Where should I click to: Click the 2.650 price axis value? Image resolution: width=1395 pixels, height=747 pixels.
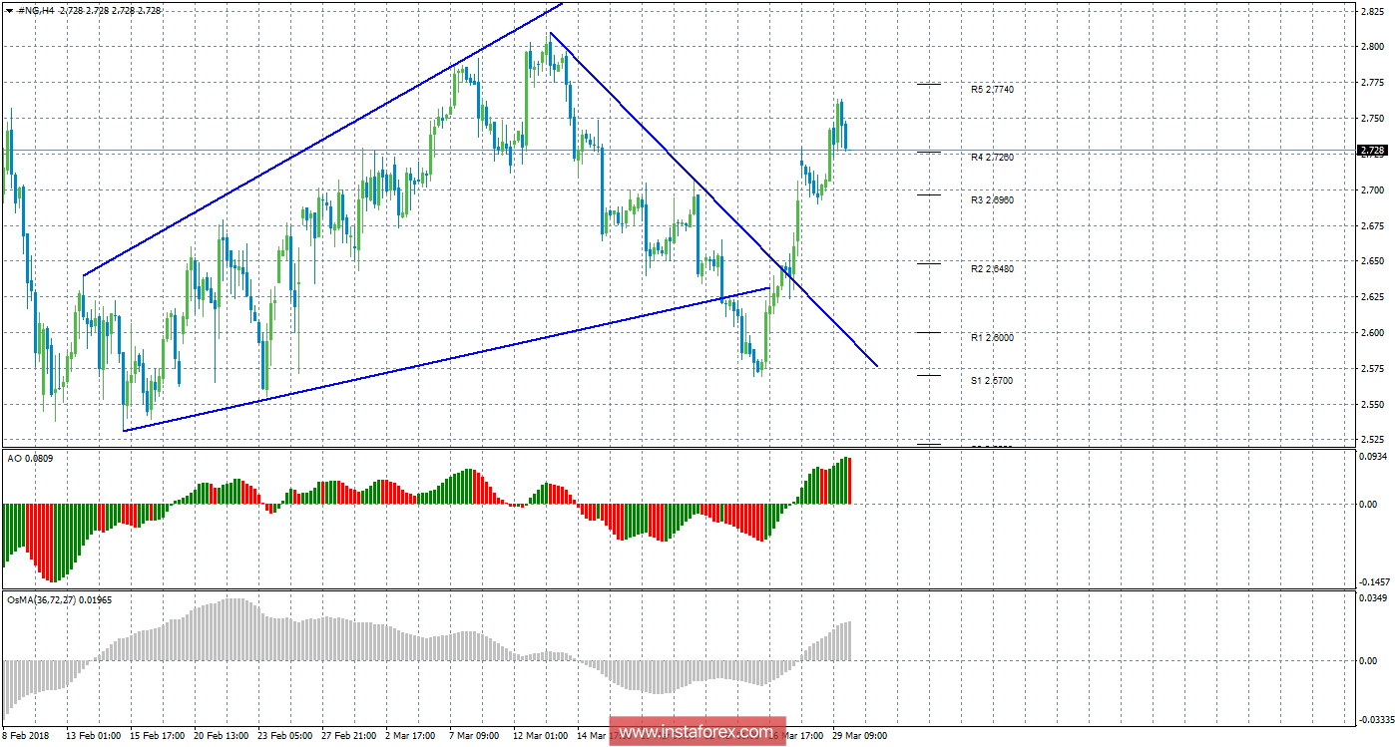click(x=1371, y=261)
